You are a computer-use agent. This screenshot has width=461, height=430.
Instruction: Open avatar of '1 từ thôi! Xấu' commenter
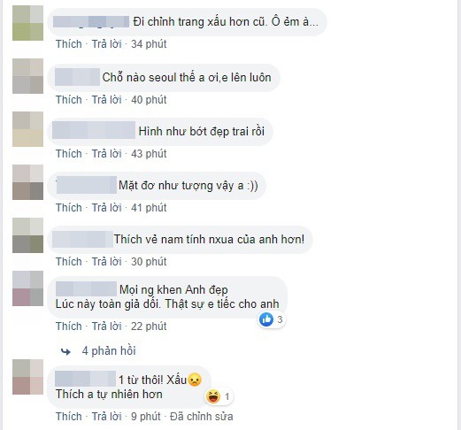[x=27, y=377]
